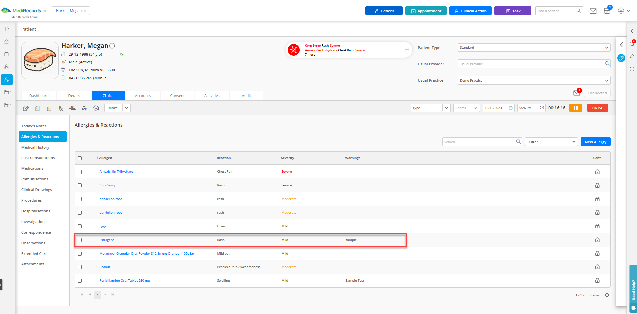Click the new note pencil icon in clinical toolbar
Viewport: 637px width, 314px height.
point(26,108)
